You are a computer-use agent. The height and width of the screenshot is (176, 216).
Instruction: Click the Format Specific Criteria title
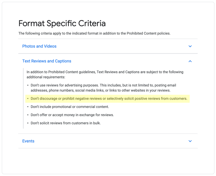click(62, 23)
